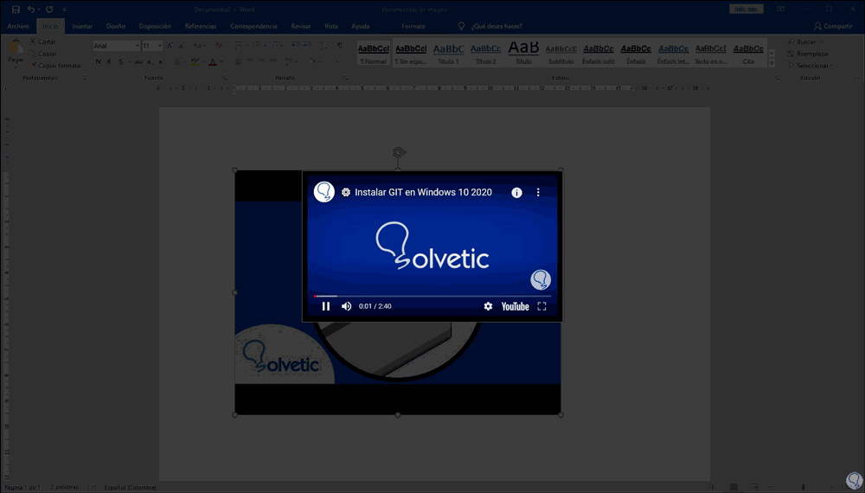The image size is (865, 493).
Task: Show video info via the 'i' icon
Action: [x=517, y=193]
